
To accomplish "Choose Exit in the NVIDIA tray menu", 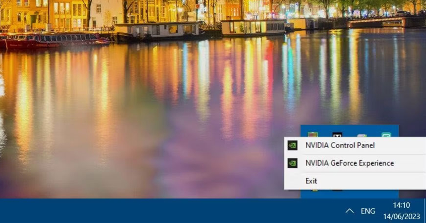I will coord(311,181).
